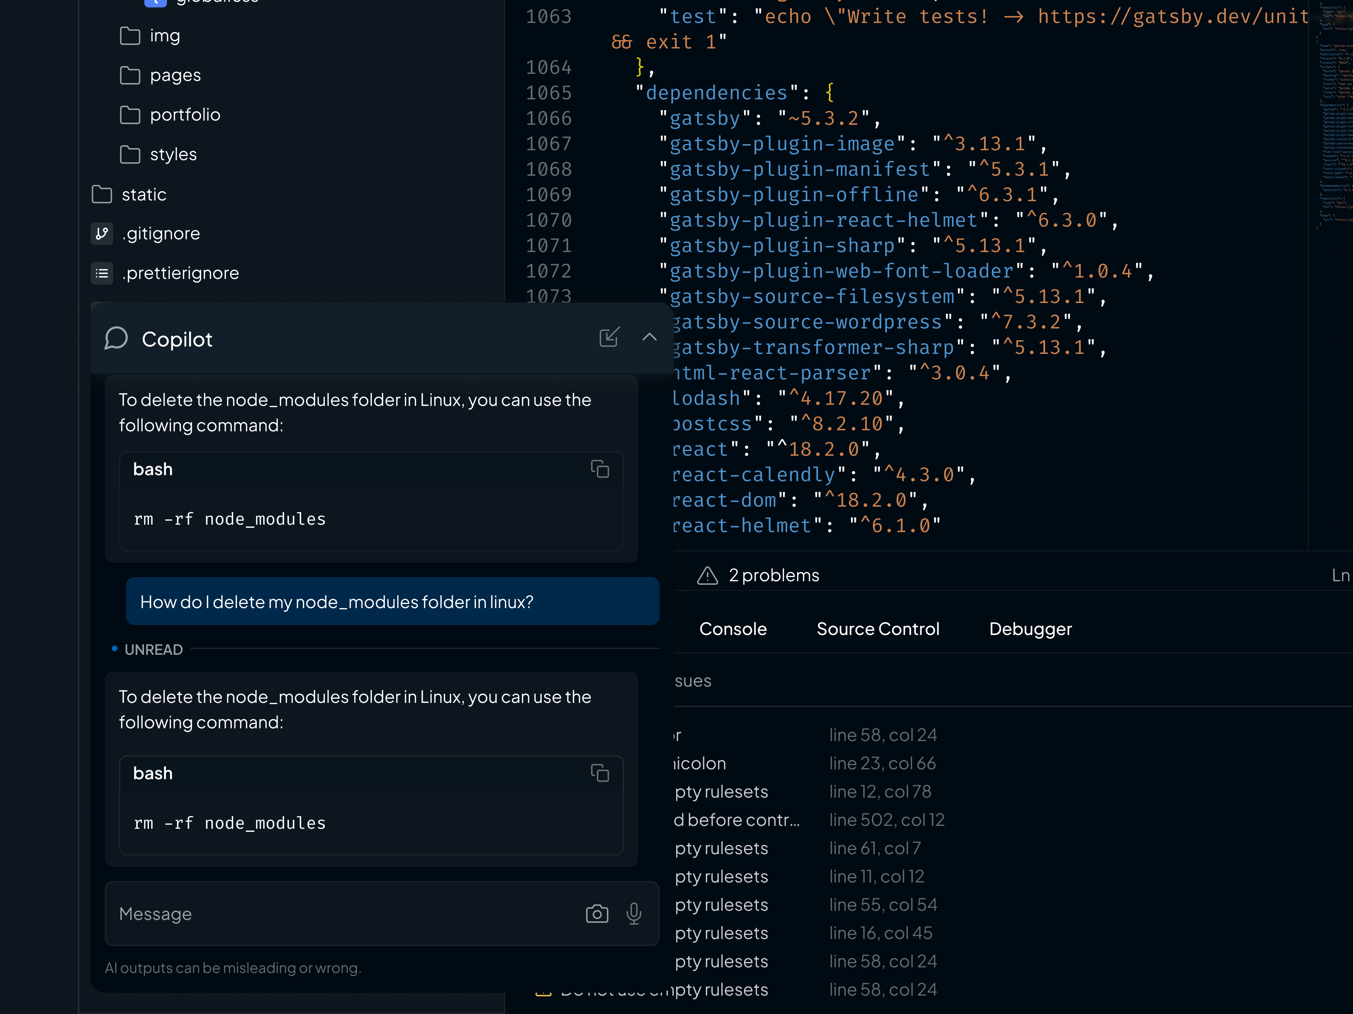Open the Debugger tab
This screenshot has width=1353, height=1014.
tap(1030, 629)
